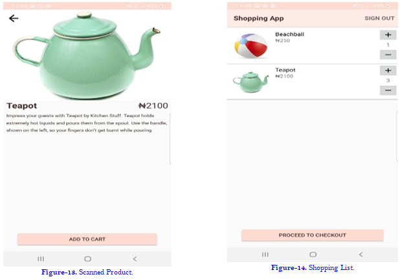The height and width of the screenshot is (279, 400).
Task: Increase Beachball quantity with plus button
Action: pos(388,35)
